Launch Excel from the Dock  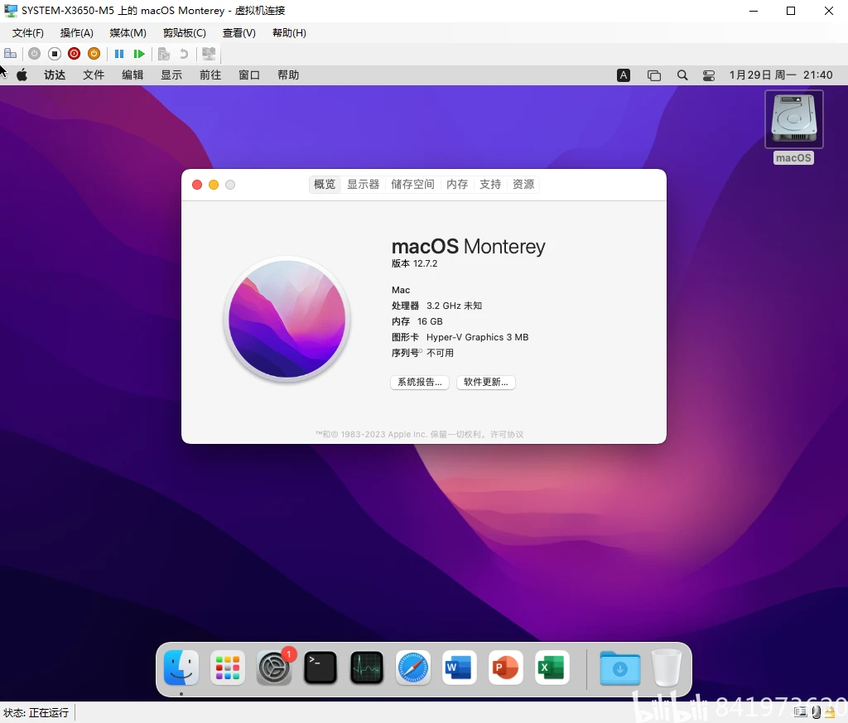point(552,668)
